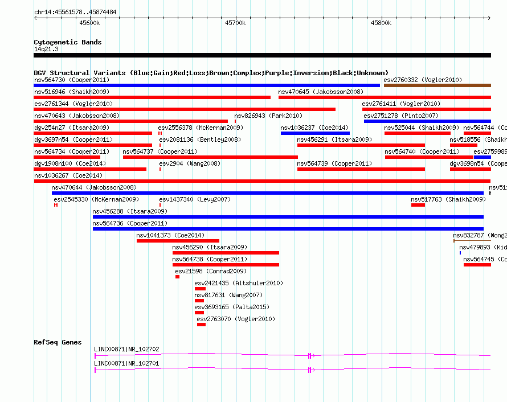Open esv2761411 (Vogler2010) variant entry
This screenshot has height=402, width=507.
[401, 104]
